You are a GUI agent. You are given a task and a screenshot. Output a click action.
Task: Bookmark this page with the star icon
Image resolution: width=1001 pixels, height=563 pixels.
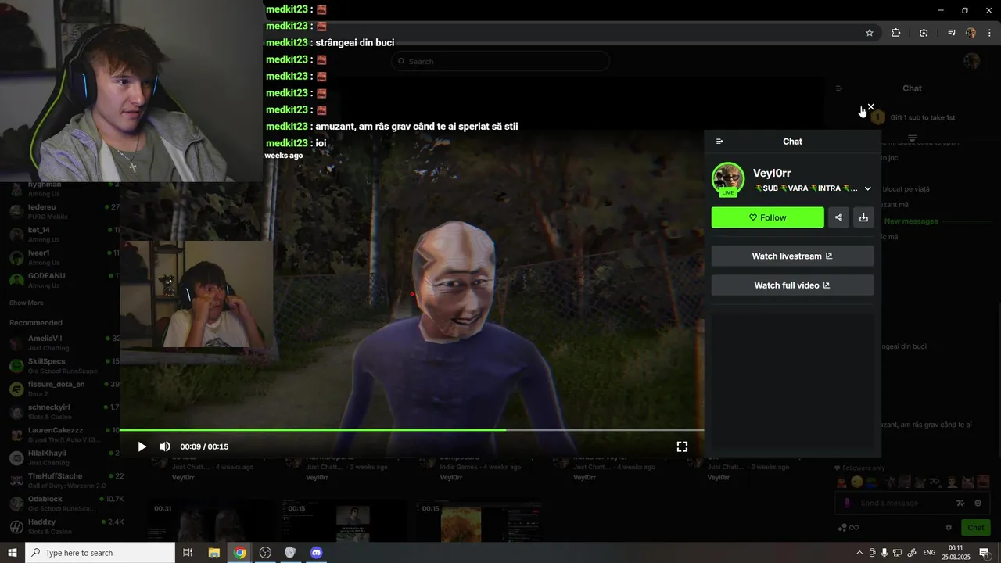click(x=869, y=33)
